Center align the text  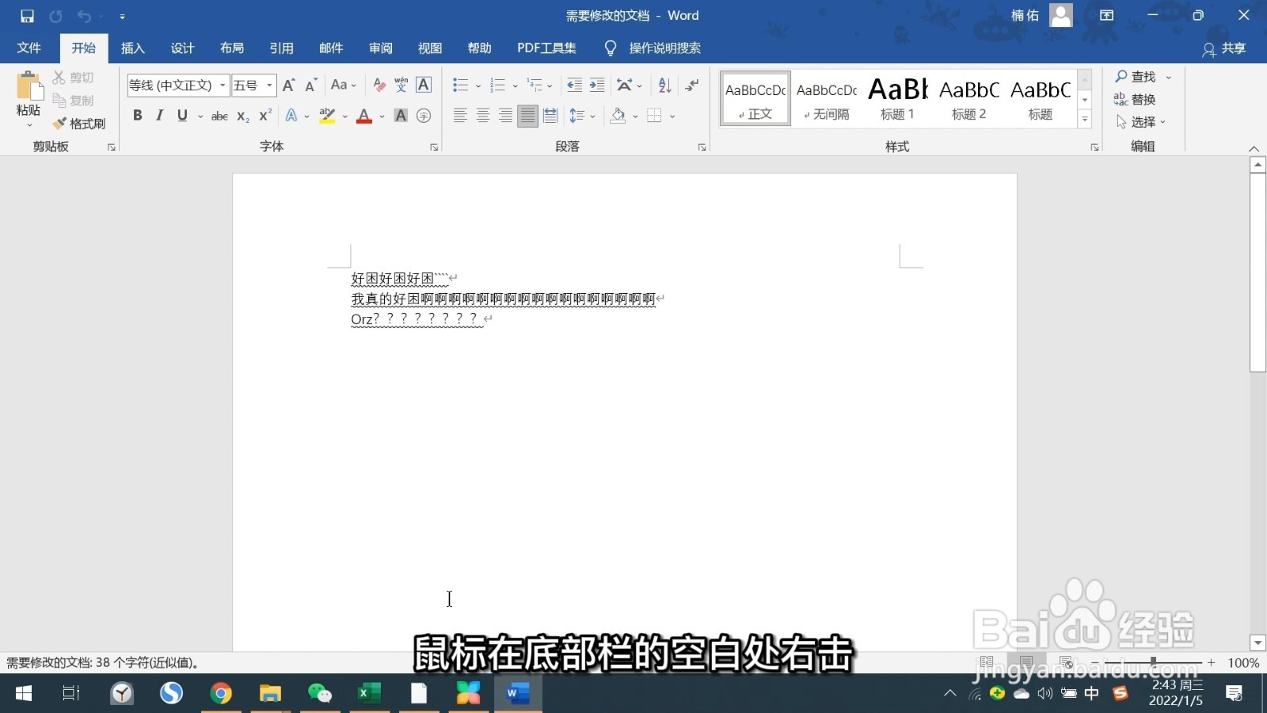click(x=482, y=116)
